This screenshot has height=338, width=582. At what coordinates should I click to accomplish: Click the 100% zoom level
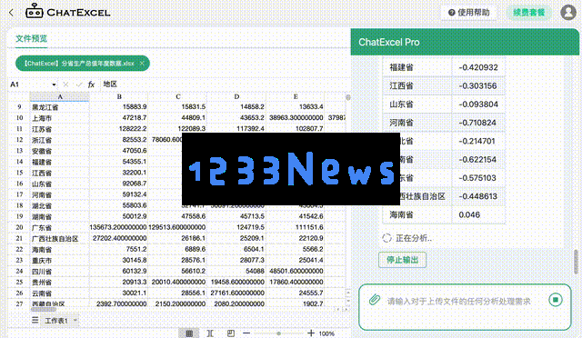pyautogui.click(x=326, y=333)
